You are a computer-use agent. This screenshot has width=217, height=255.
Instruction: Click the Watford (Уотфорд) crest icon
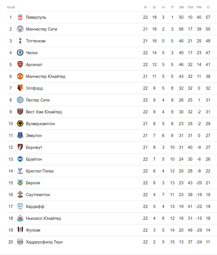click(20, 88)
